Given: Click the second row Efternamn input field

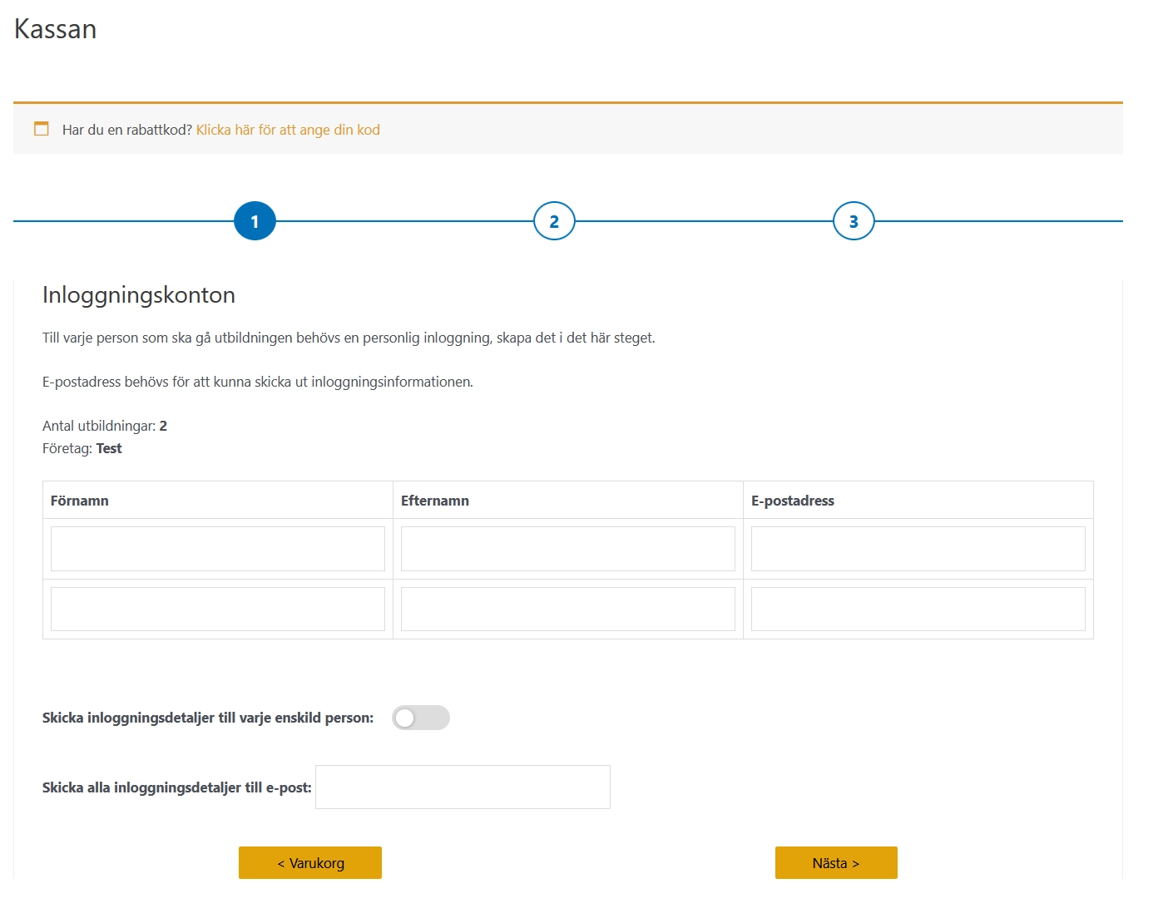Looking at the screenshot, I should (x=567, y=608).
